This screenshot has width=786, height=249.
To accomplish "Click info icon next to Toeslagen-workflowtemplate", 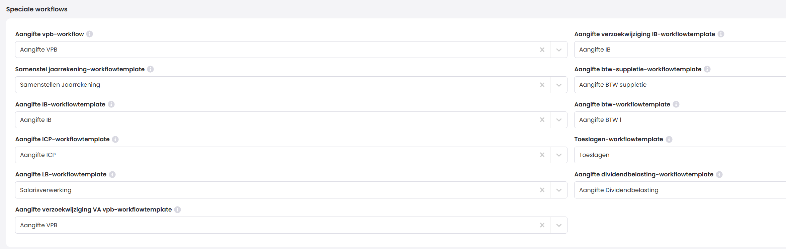I will 669,139.
